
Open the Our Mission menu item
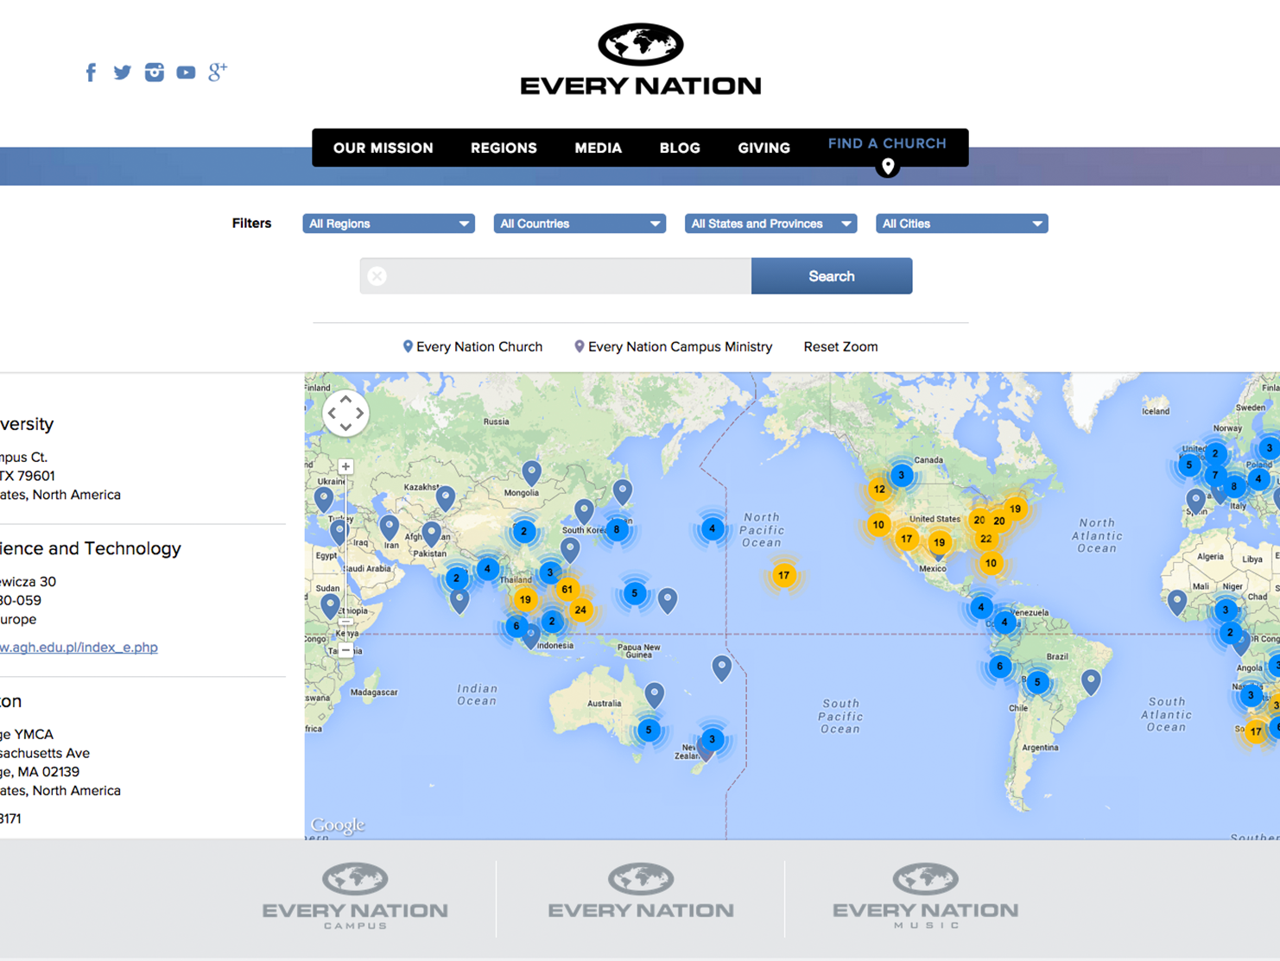point(383,149)
